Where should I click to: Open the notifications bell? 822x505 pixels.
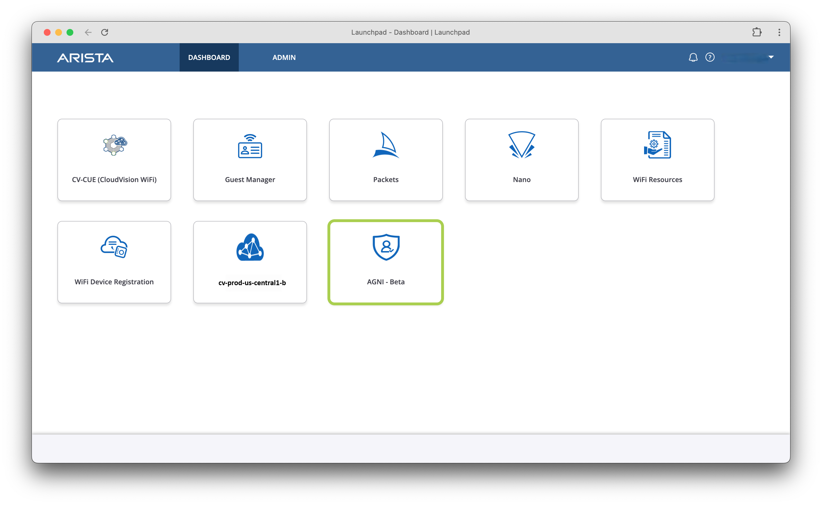[693, 57]
